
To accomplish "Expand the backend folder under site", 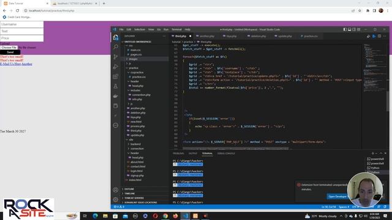I will [x=135, y=144].
